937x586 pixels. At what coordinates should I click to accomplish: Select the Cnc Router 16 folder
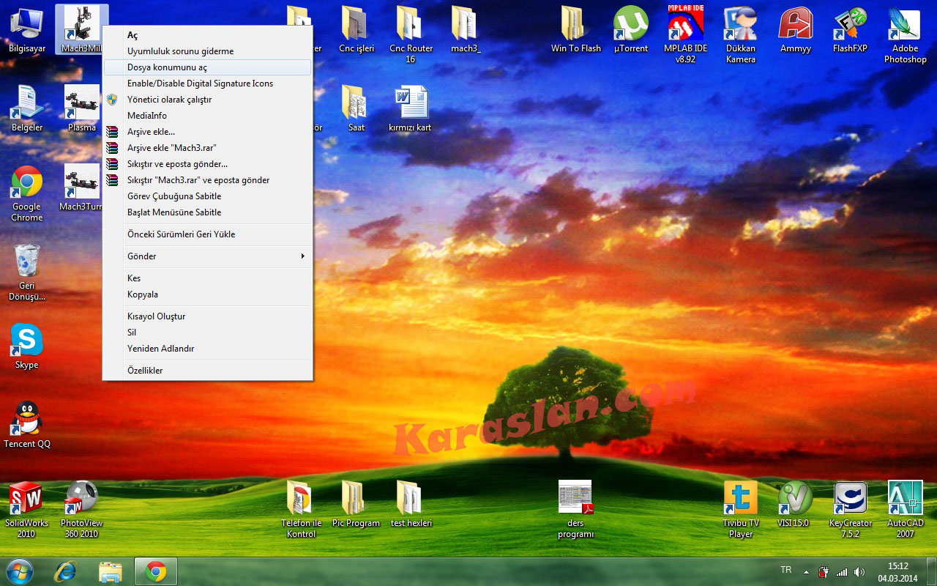point(411,35)
